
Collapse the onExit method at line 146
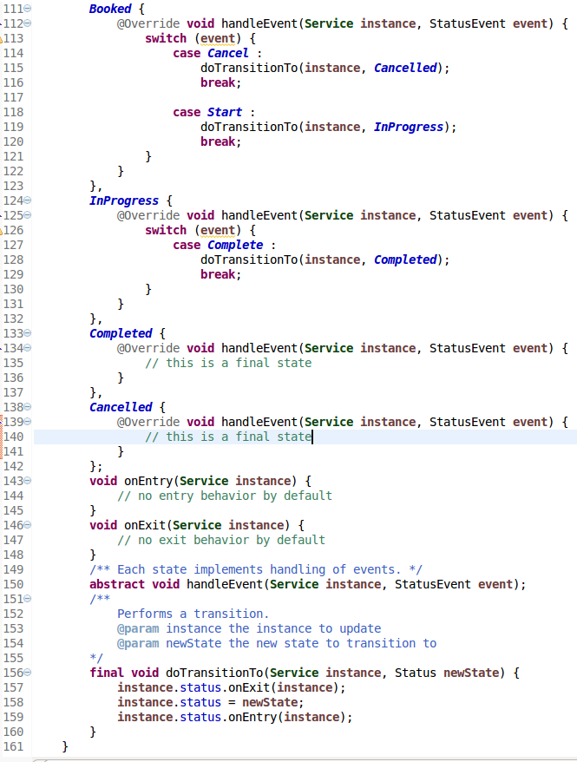pos(28,525)
